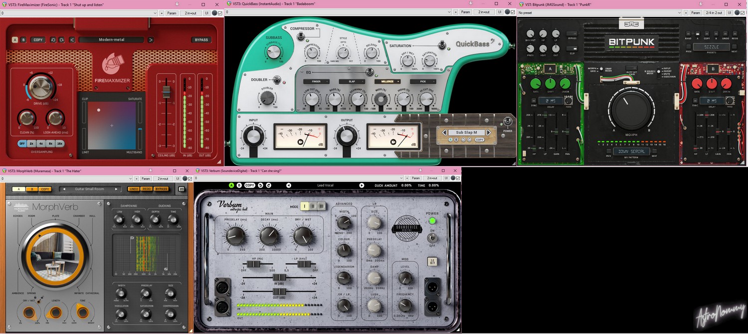The height and width of the screenshot is (334, 748).
Task: Go to next preset after Modern-metal
Action: (x=150, y=40)
